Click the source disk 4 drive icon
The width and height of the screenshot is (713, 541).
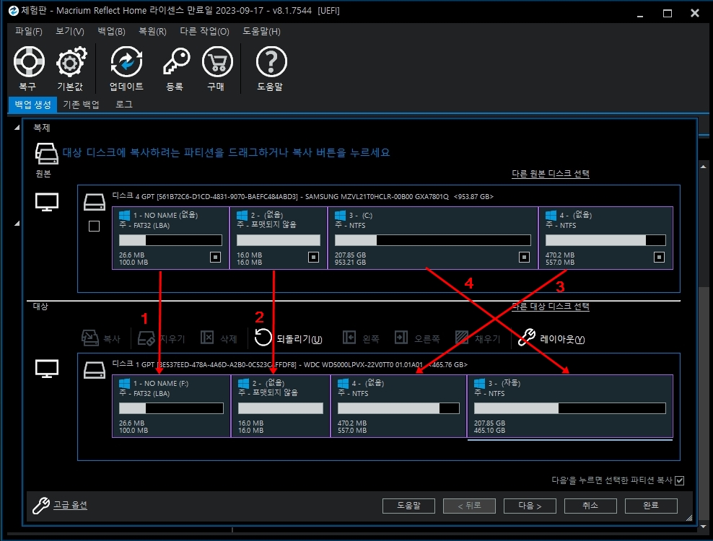tap(95, 202)
